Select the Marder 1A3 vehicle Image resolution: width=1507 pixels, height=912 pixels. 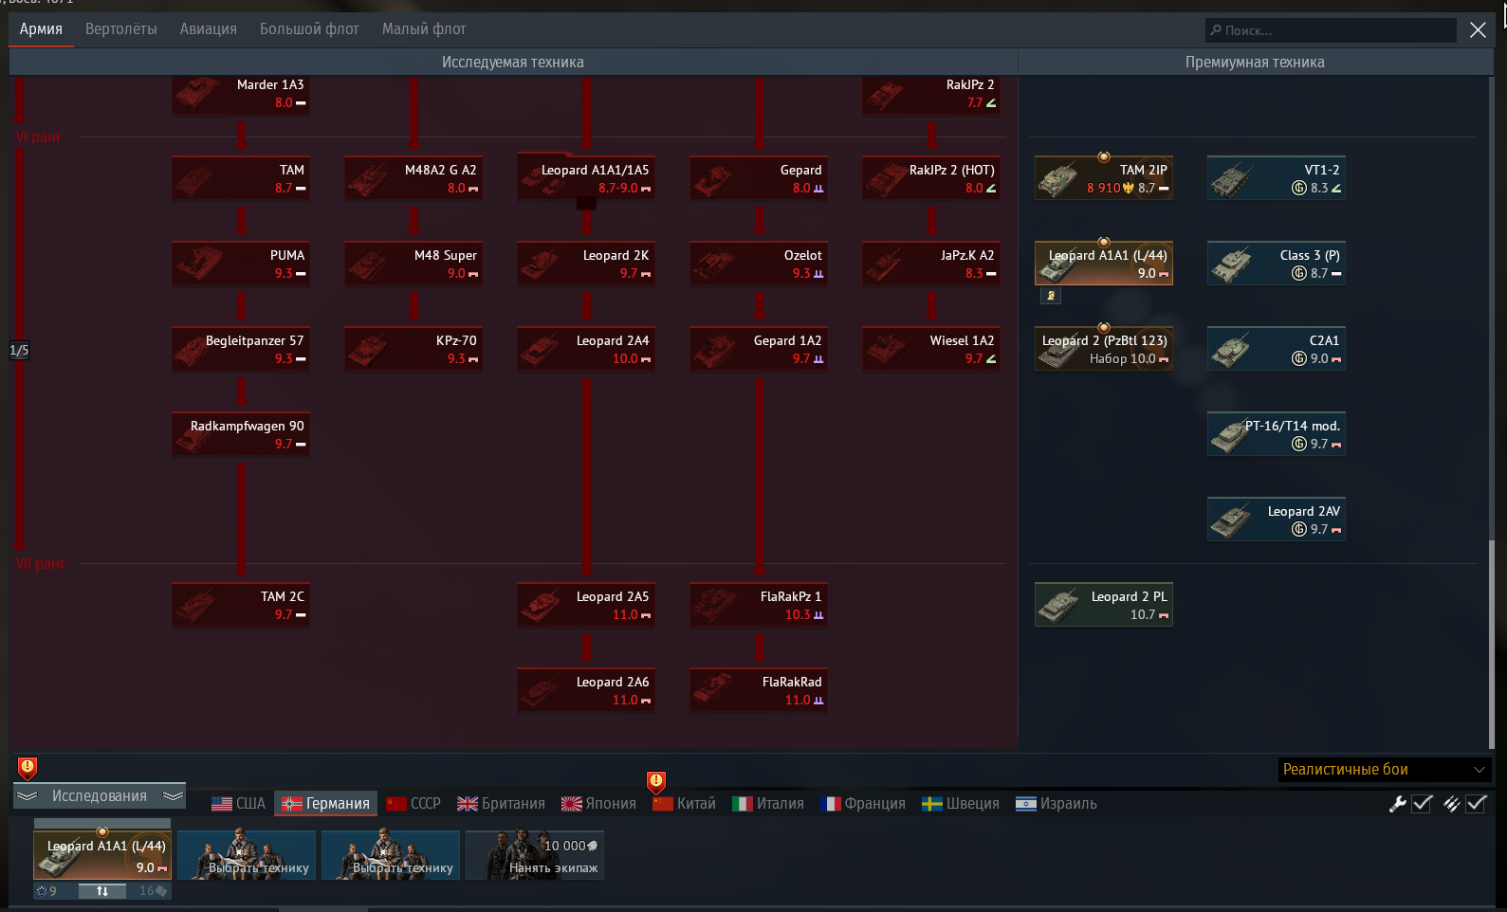(x=241, y=95)
